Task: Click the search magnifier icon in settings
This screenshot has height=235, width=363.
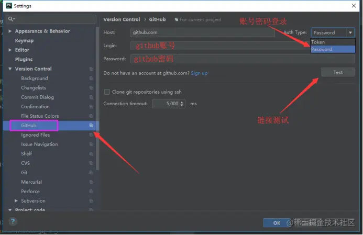Action: 10,19
